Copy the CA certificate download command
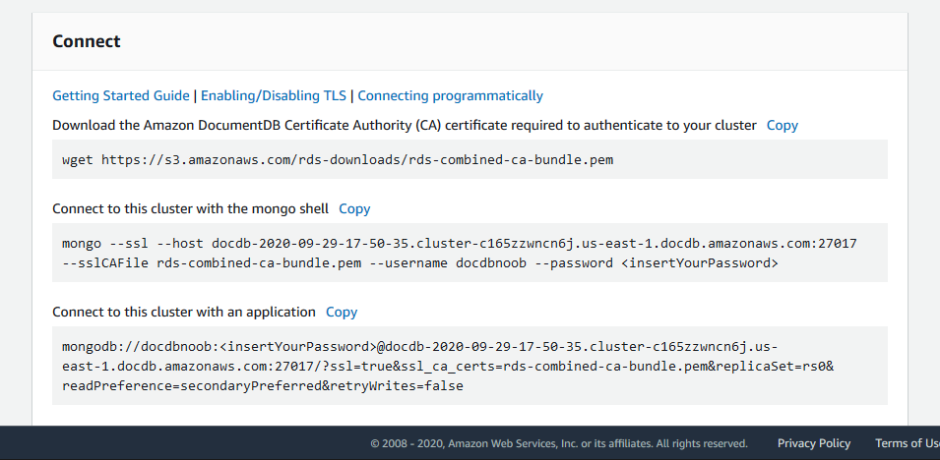The image size is (940, 460). [x=782, y=125]
